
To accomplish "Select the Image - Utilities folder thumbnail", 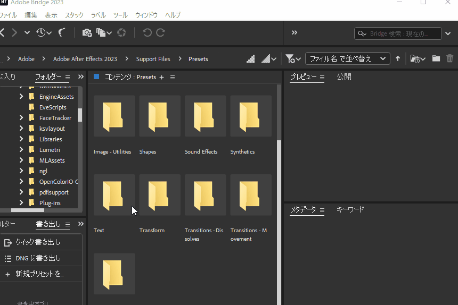I will click(114, 116).
